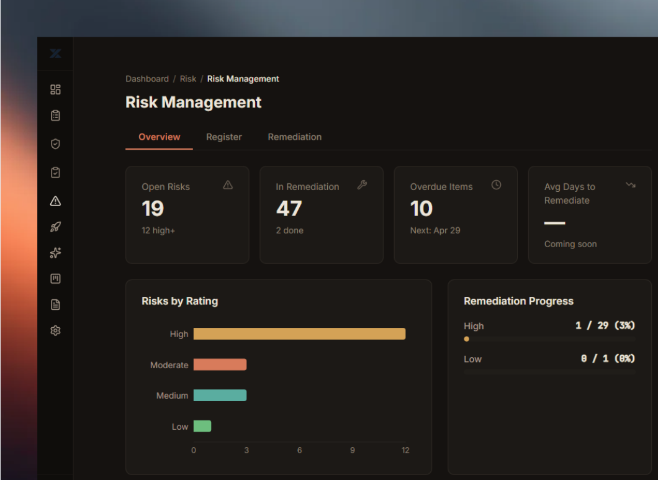Screen dimensions: 658x480
Task: Click the High remediation progress bar
Action: pos(549,339)
